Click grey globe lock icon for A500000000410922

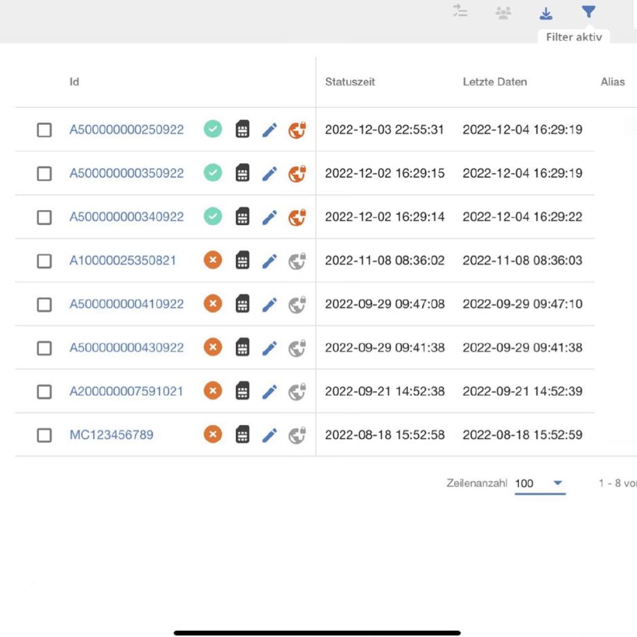297,304
